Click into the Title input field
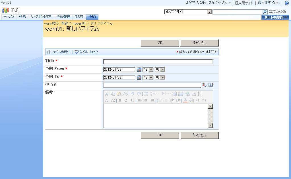 [158, 62]
